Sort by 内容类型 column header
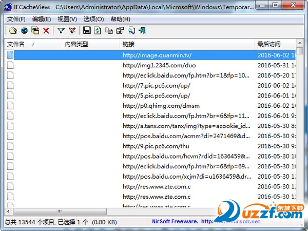The height and width of the screenshot is (231, 308). [90, 44]
